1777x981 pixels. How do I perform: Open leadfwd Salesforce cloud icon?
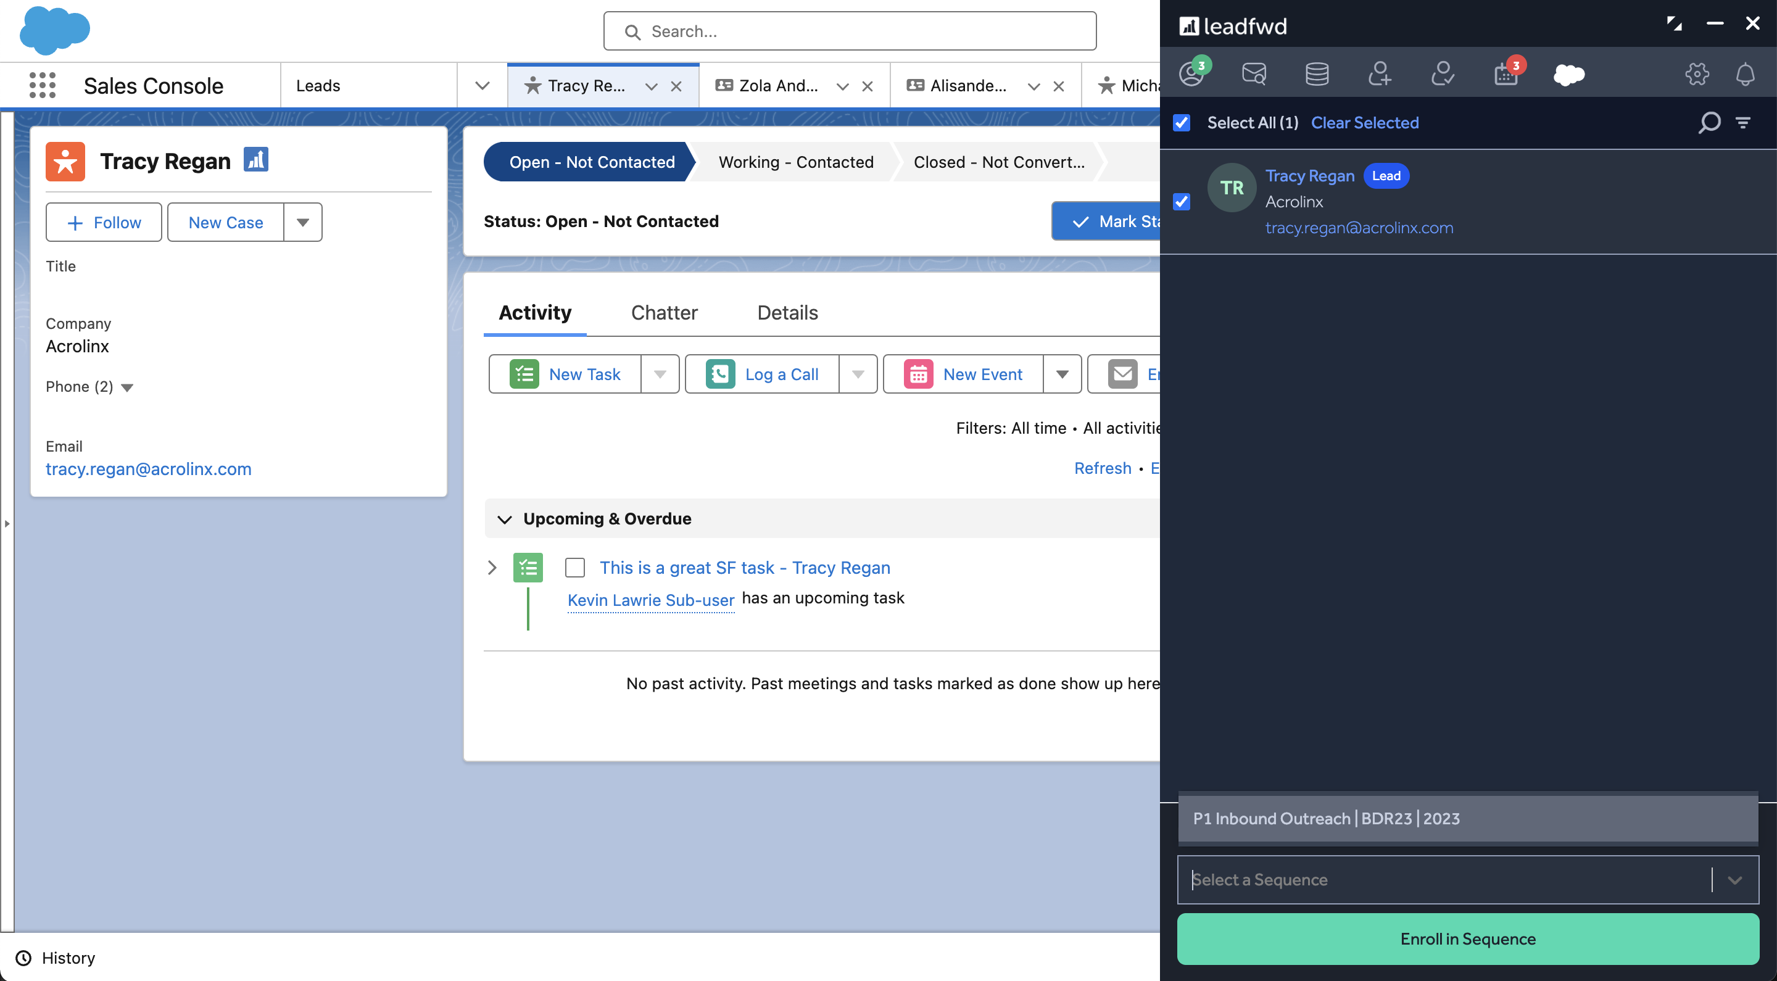click(x=1568, y=75)
